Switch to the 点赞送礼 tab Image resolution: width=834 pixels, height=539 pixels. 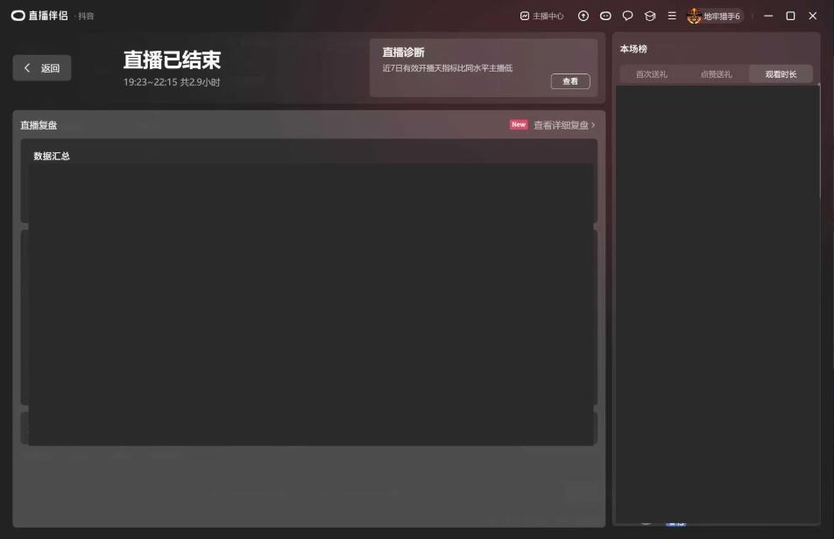coord(716,74)
